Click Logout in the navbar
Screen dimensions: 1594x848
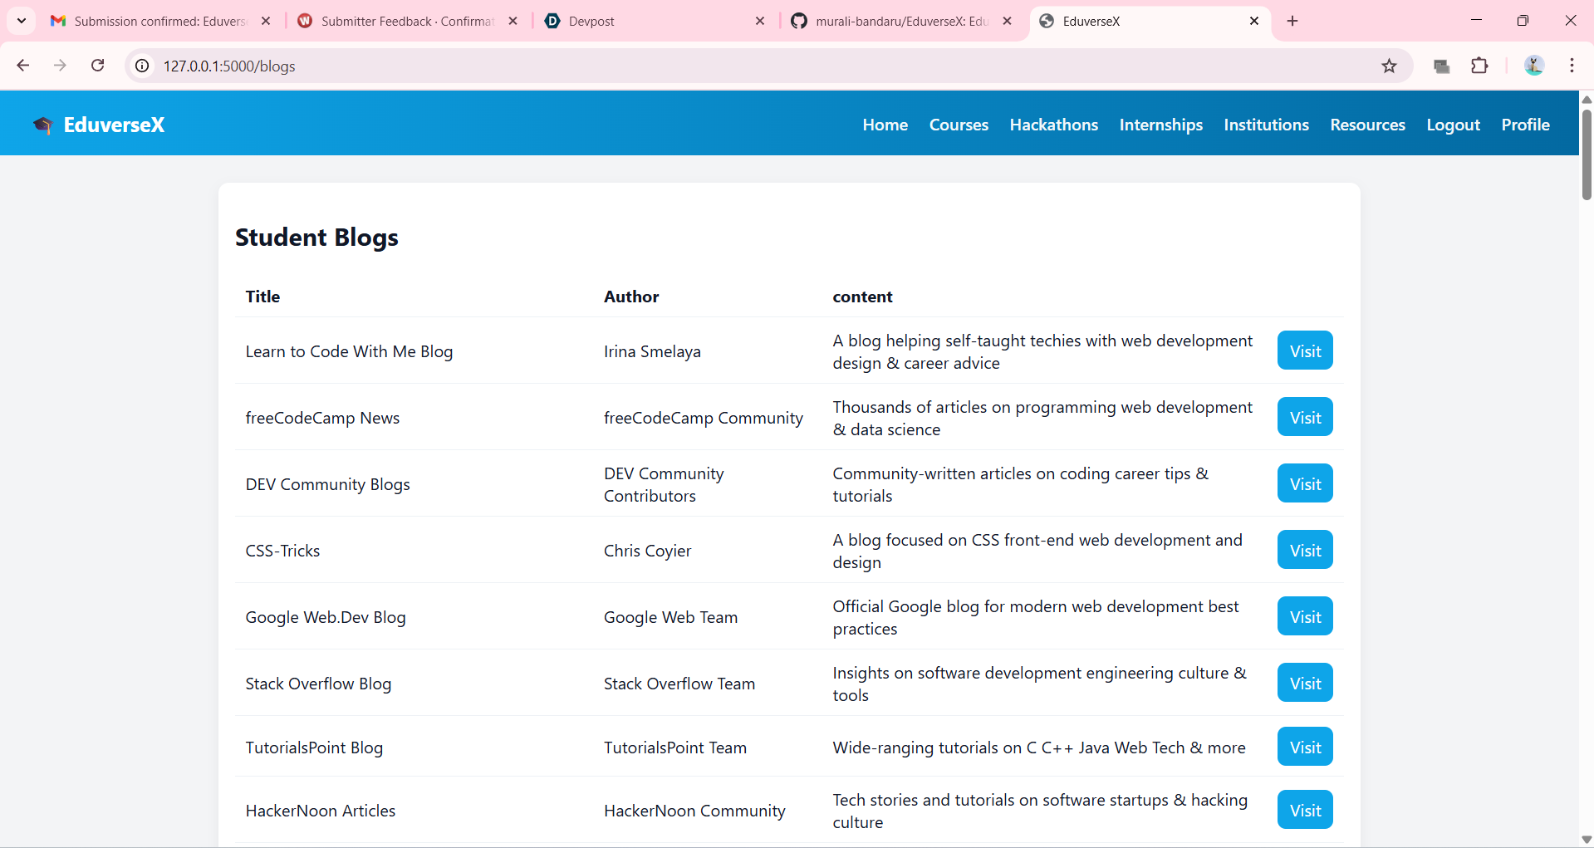[x=1453, y=125]
